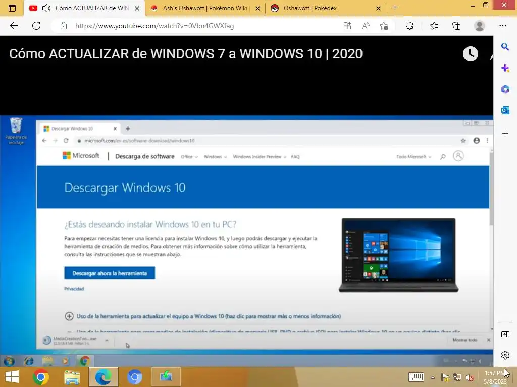Hide the sidebar with the panel icon

coord(505,334)
